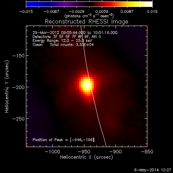This screenshot has height=173, width=173.
Task: Click the -250 Y axis tick label
Action: click(x=18, y=119)
